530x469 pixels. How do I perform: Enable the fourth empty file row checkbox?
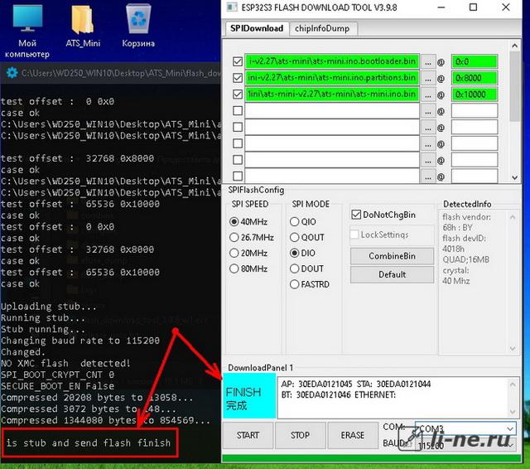coord(238,110)
